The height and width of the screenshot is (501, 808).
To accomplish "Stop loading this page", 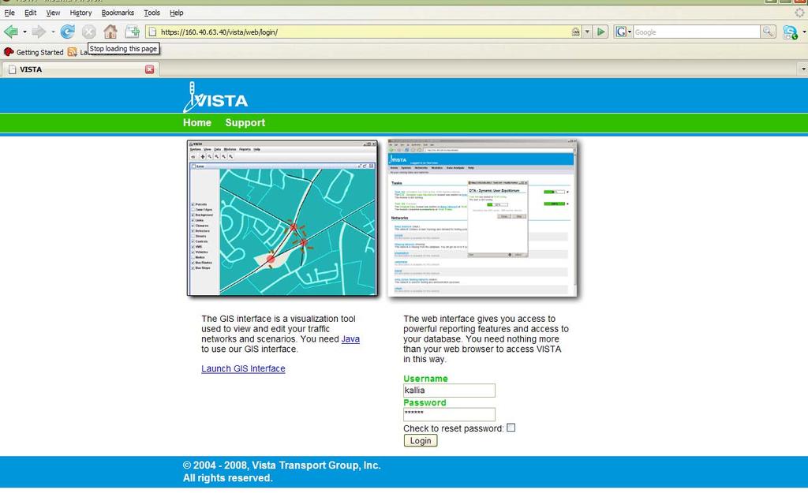I will pos(88,32).
